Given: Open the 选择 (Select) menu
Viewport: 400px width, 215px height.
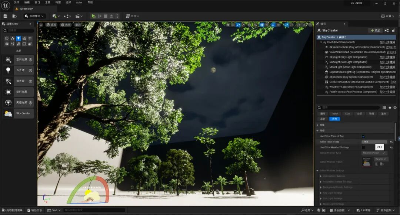Looking at the screenshot, I should 69,2.
